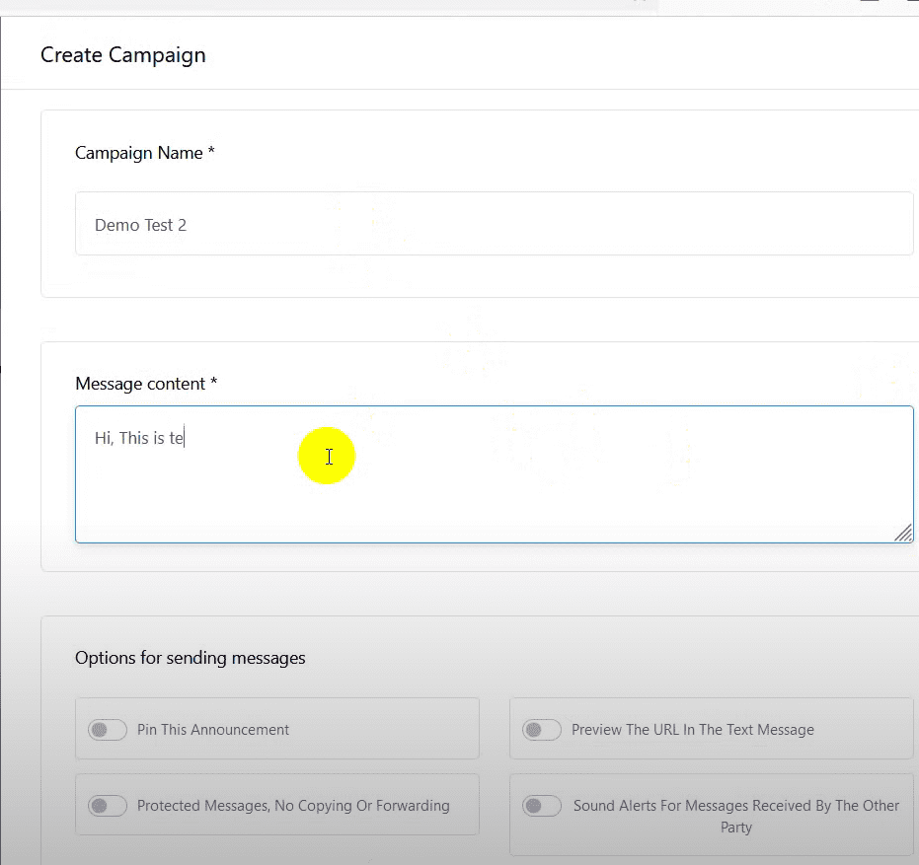Enable Sound Alerts toggle switch
Screen dimensions: 919x865
coord(542,806)
